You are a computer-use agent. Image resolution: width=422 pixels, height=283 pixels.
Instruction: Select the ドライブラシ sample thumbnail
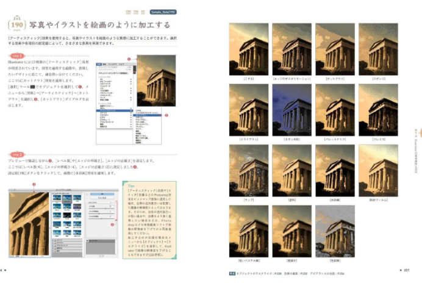[249, 110]
